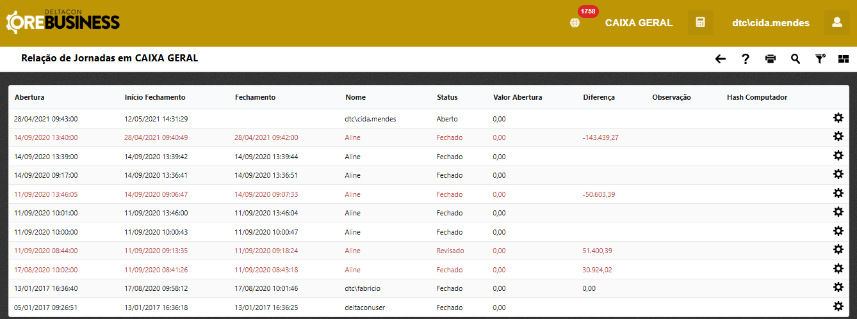The height and width of the screenshot is (319, 857).
Task: Open the help question mark icon
Action: click(x=746, y=59)
